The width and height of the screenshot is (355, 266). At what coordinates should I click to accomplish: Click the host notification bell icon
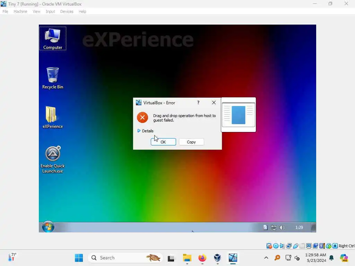coord(331,258)
